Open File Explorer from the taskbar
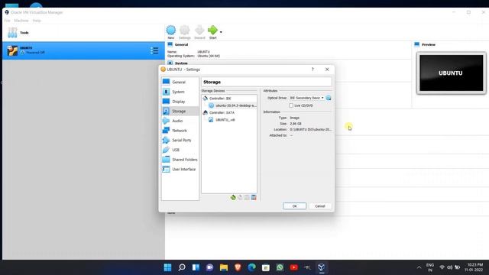 224,267
